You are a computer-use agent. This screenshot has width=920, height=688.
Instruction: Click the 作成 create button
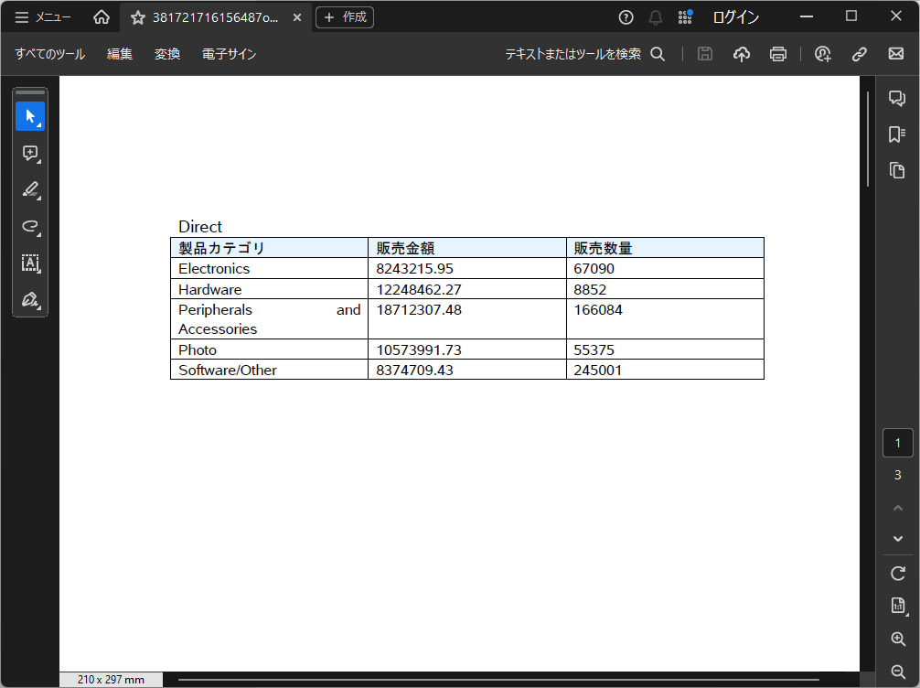tap(345, 17)
